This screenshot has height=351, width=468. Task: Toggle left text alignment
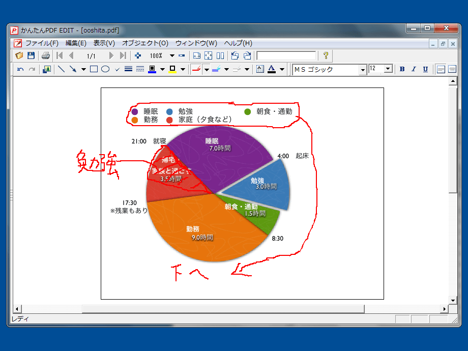[x=441, y=69]
